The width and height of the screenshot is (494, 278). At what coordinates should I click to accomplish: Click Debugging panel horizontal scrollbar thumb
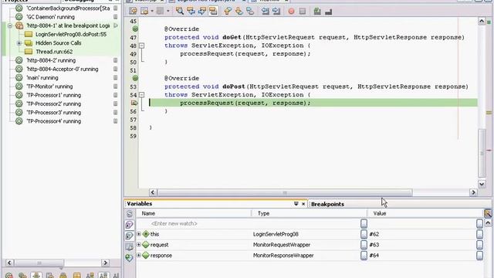(x=39, y=263)
